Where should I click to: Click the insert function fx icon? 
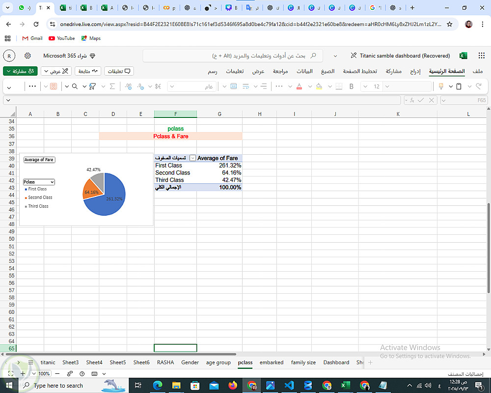pos(412,100)
